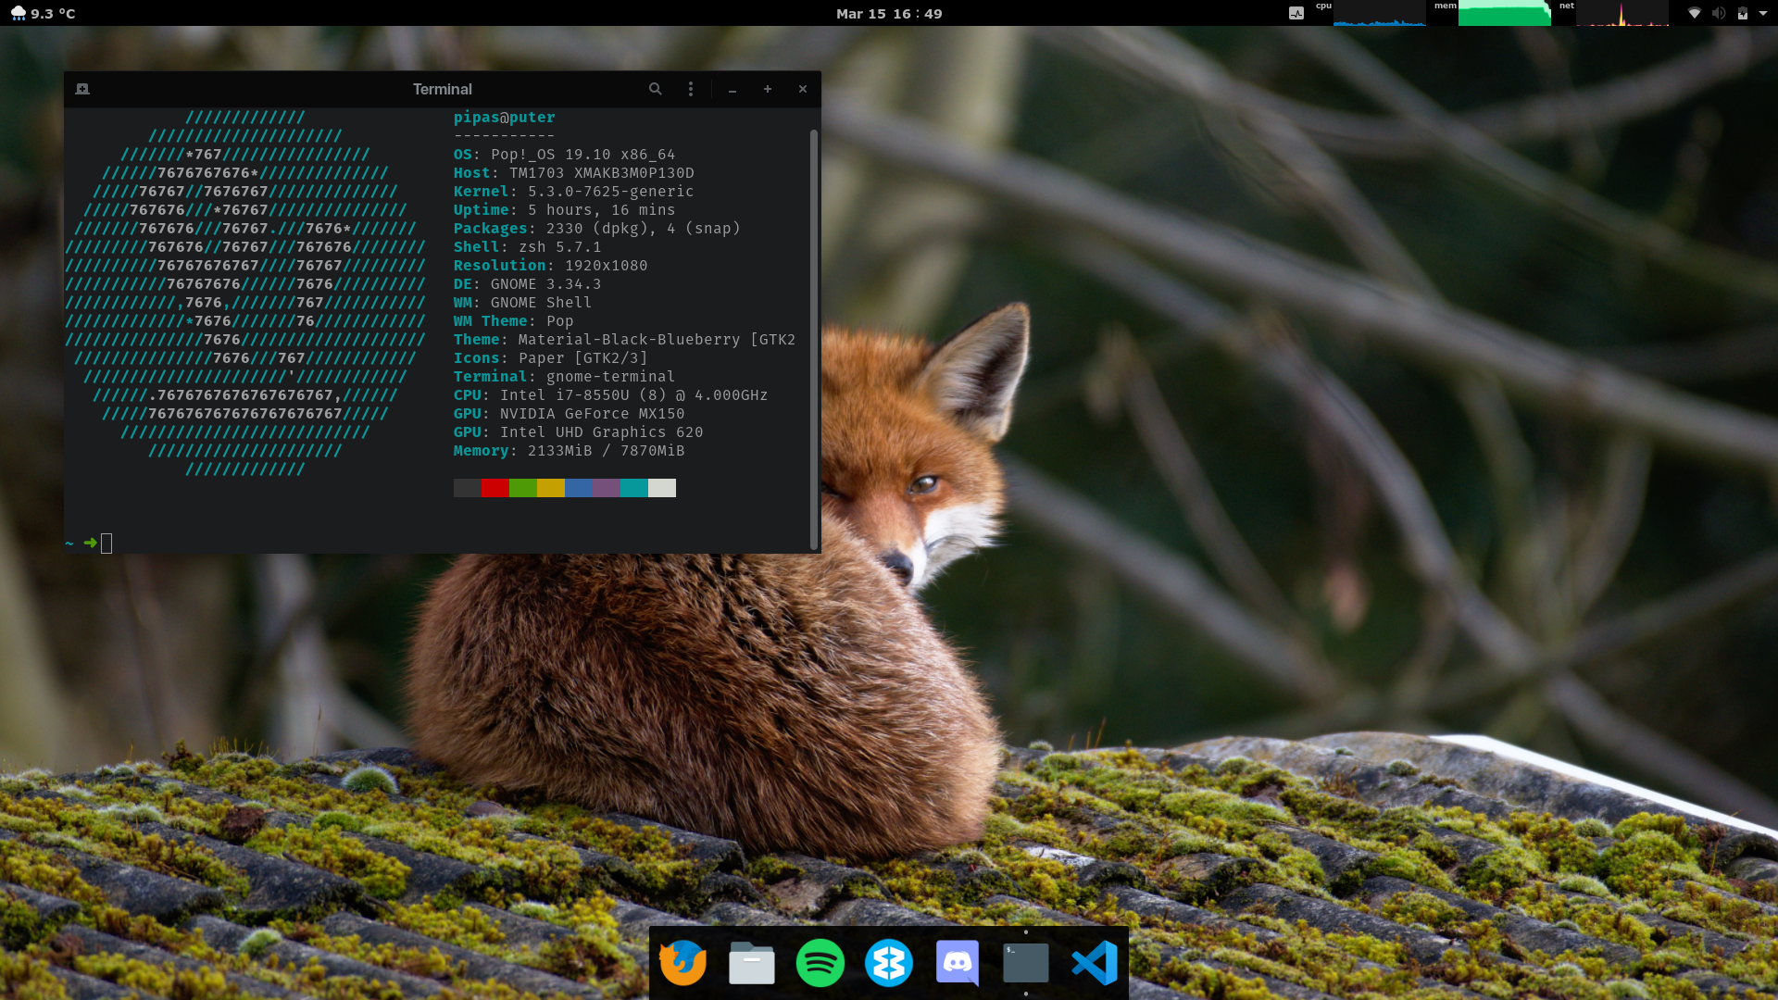Open the weather 9.3 °C indicator
This screenshot has width=1778, height=1000.
[43, 13]
